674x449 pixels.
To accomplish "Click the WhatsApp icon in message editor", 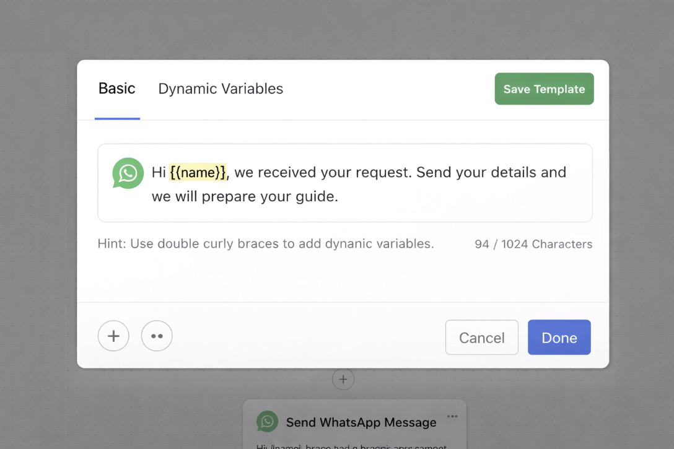I will click(x=128, y=173).
